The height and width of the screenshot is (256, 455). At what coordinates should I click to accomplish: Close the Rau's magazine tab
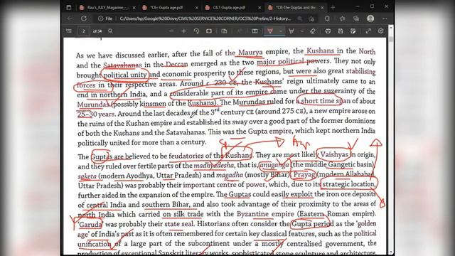[134, 8]
